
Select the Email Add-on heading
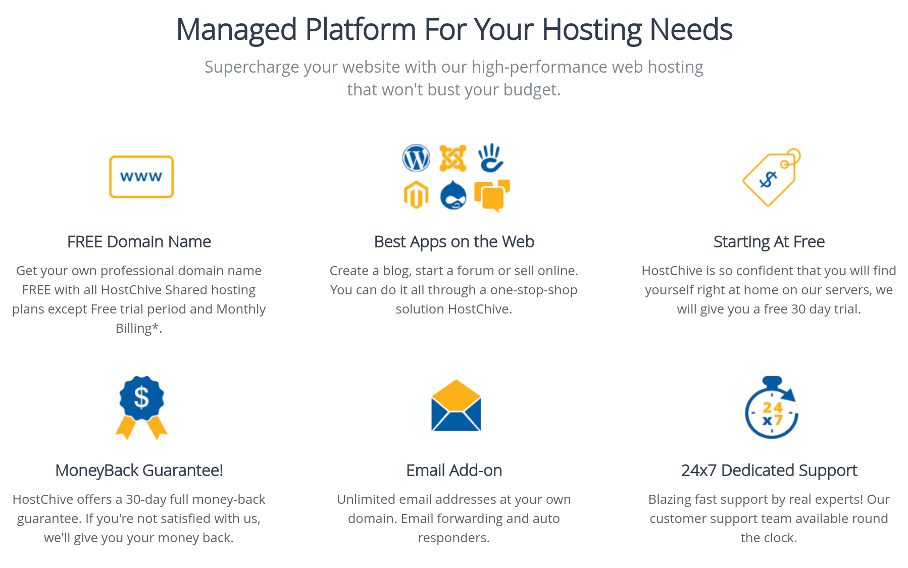[454, 471]
